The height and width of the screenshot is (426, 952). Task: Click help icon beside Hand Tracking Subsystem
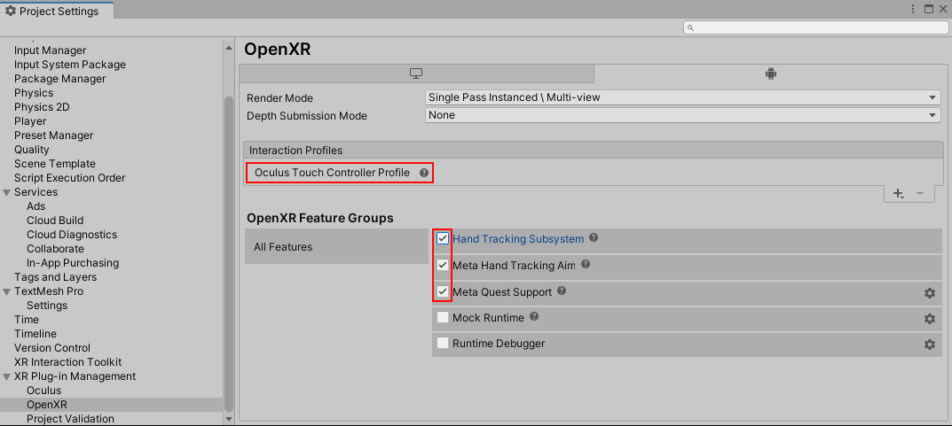tap(594, 238)
